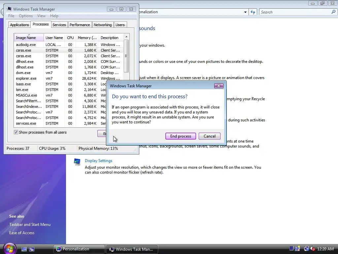Open Windows Task Manager taskbar button
The height and width of the screenshot is (254, 338).
point(132,249)
